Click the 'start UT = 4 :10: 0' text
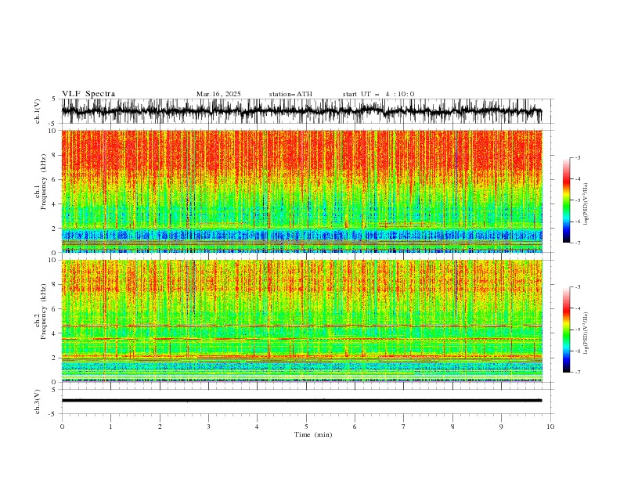 (378, 94)
